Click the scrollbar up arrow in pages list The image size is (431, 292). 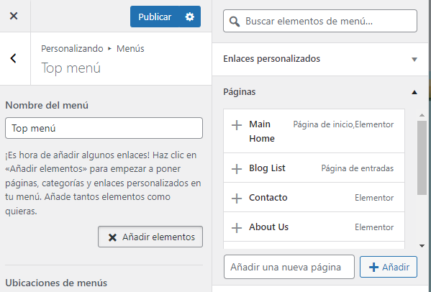[422, 115]
